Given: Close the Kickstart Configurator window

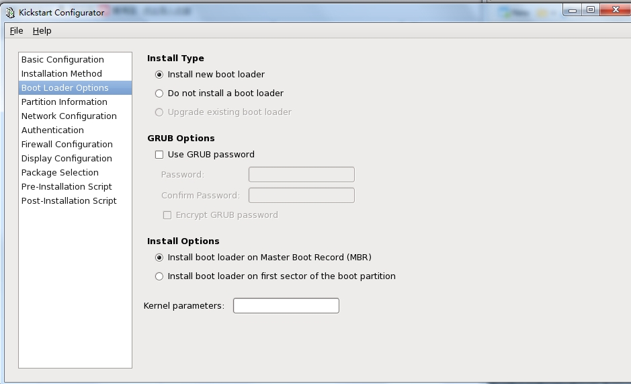Looking at the screenshot, I should click(616, 9).
